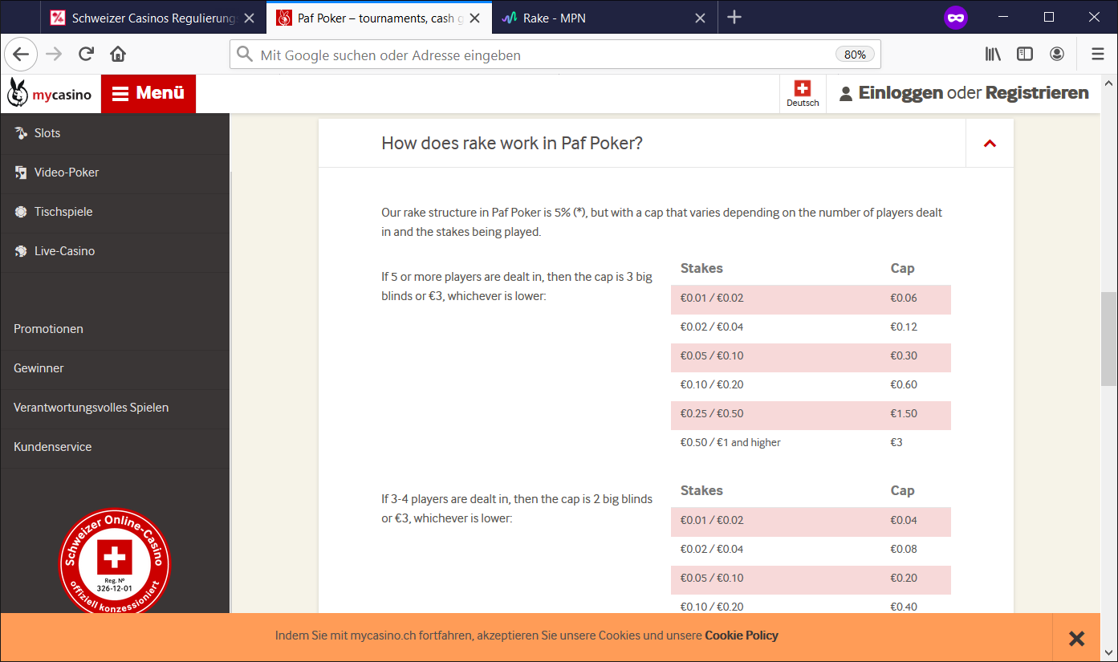
Task: Open the Firefox account icon
Action: 1057,55
